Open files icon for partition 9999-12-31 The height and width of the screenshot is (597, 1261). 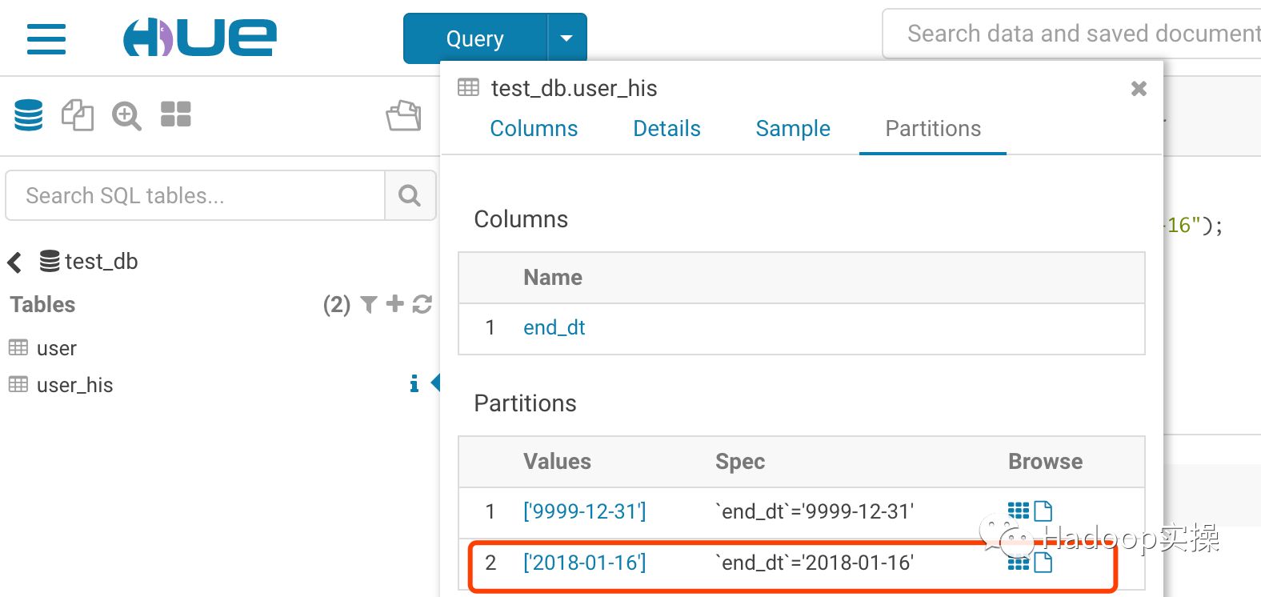click(x=1043, y=511)
